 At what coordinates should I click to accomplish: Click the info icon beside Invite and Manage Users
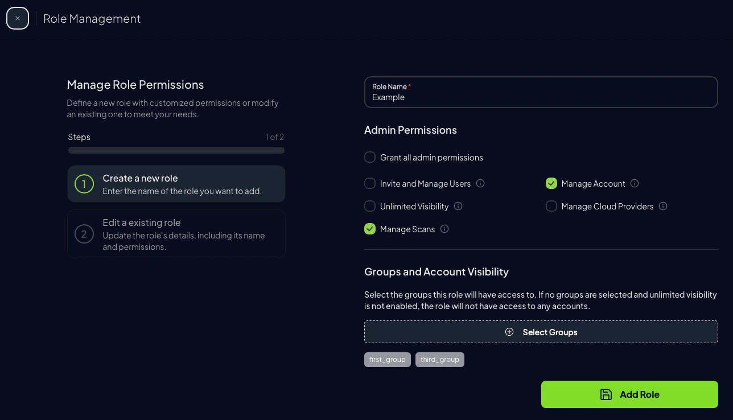tap(480, 183)
